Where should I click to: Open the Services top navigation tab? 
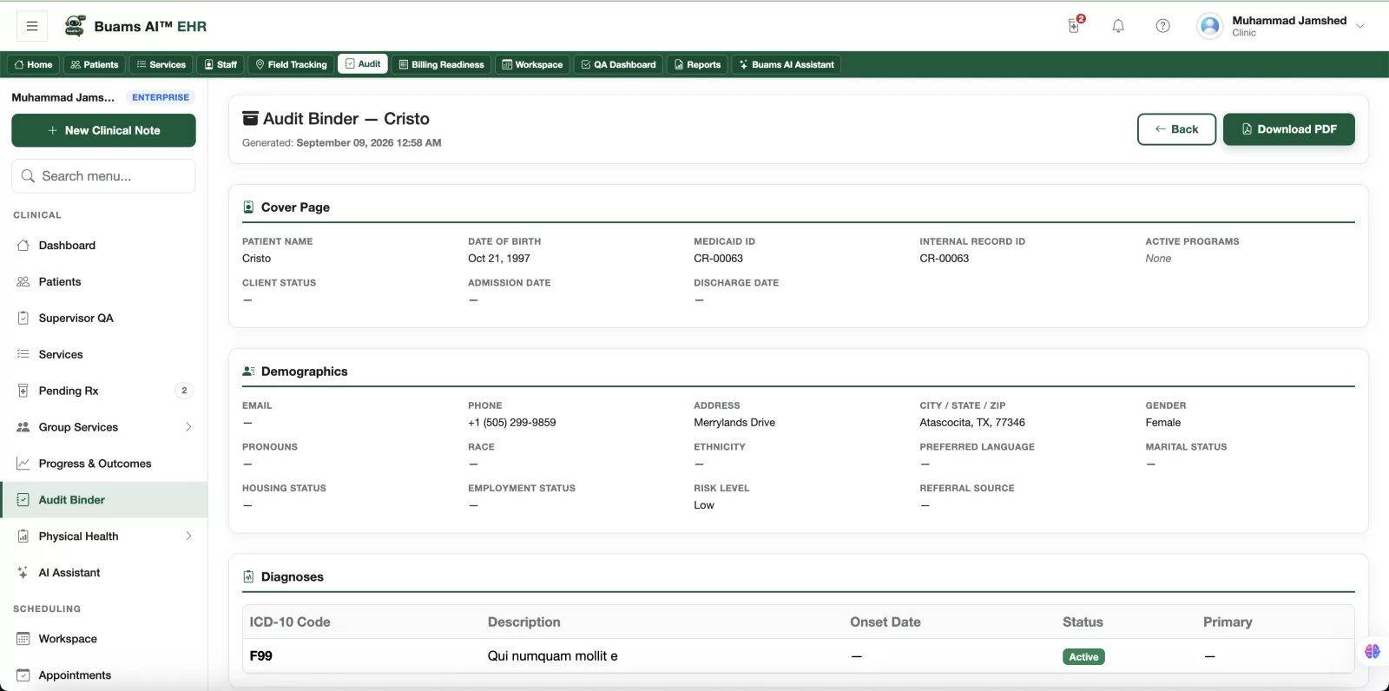tap(161, 64)
